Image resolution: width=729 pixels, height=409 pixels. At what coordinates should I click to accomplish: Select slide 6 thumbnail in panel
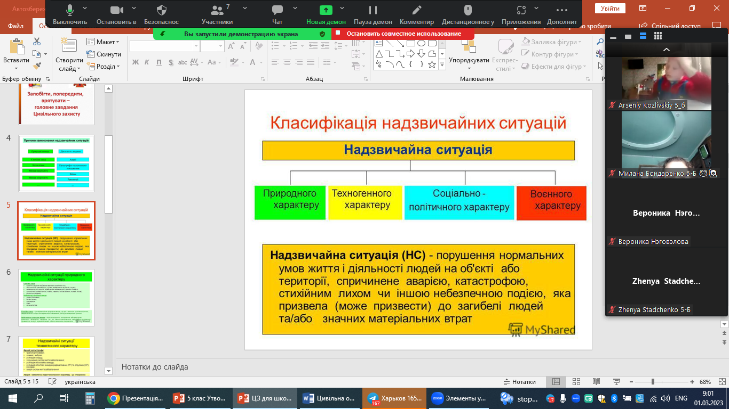tap(56, 297)
